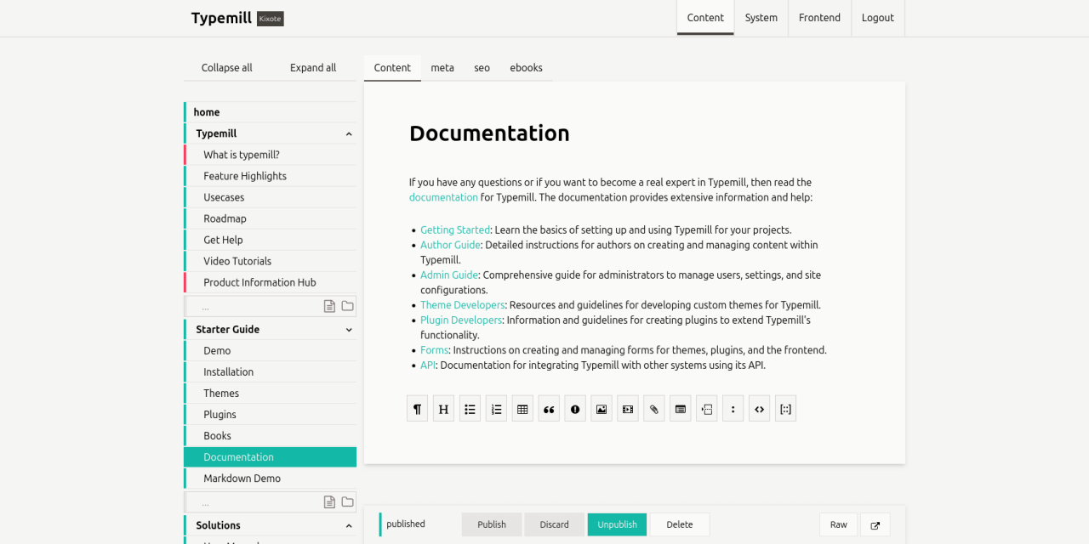
Task: Select Markdown Demo in the sidebar
Action: pyautogui.click(x=242, y=479)
